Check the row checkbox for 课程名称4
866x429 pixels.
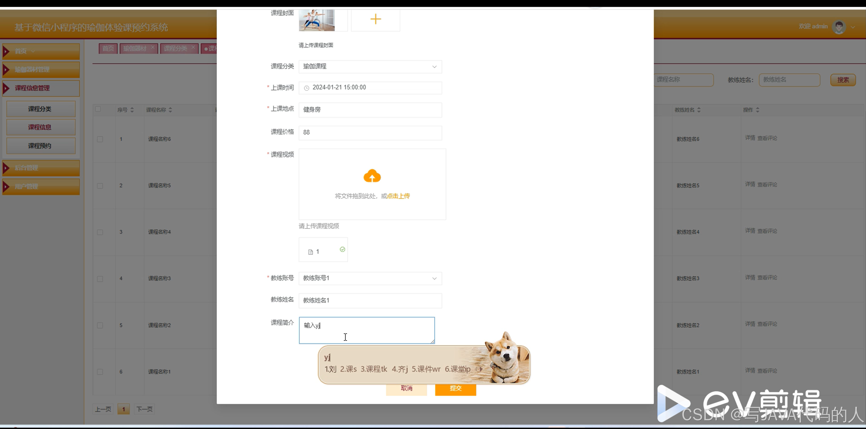tap(100, 232)
